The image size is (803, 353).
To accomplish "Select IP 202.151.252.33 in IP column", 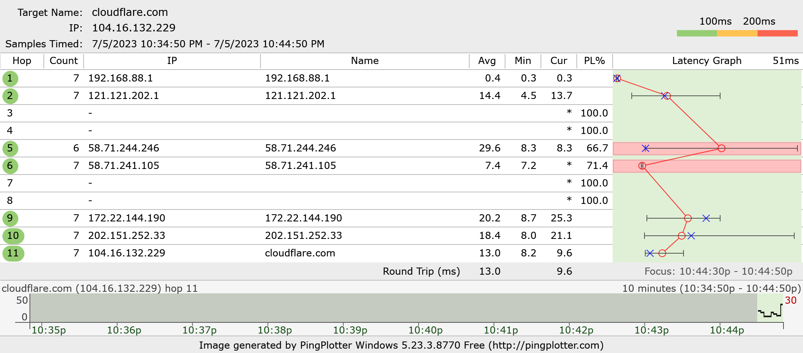I will click(x=127, y=236).
